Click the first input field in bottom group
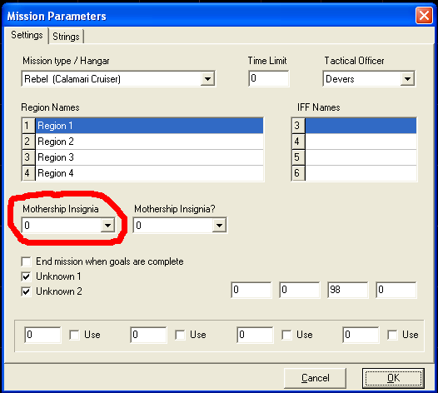Viewport: 438px width, 393px height. [42, 335]
